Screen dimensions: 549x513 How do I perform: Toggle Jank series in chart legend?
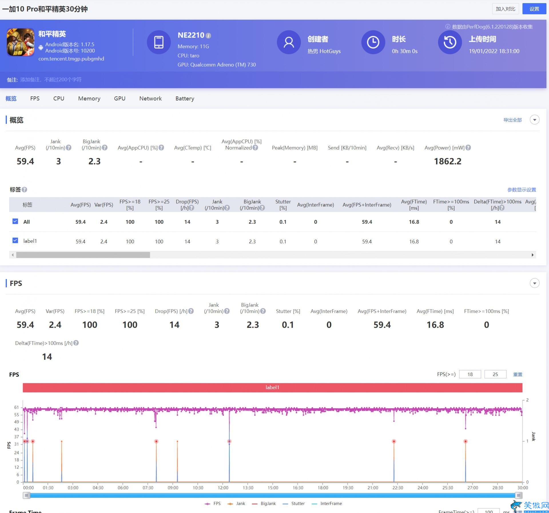[236, 504]
